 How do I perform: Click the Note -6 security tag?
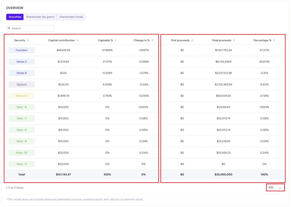21,107
